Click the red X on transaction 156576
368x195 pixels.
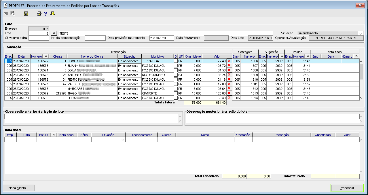coord(229,79)
